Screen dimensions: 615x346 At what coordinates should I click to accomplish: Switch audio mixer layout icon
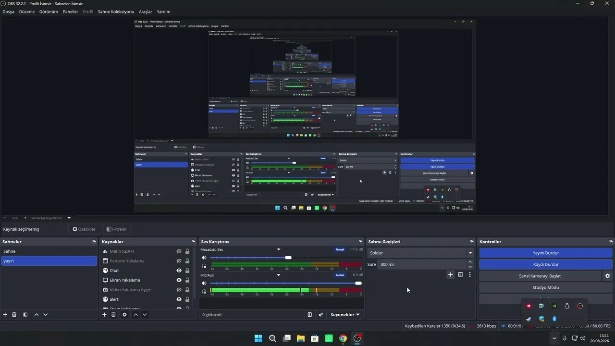(x=310, y=315)
